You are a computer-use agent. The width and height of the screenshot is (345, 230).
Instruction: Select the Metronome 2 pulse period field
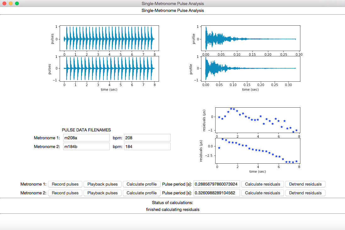(x=217, y=193)
